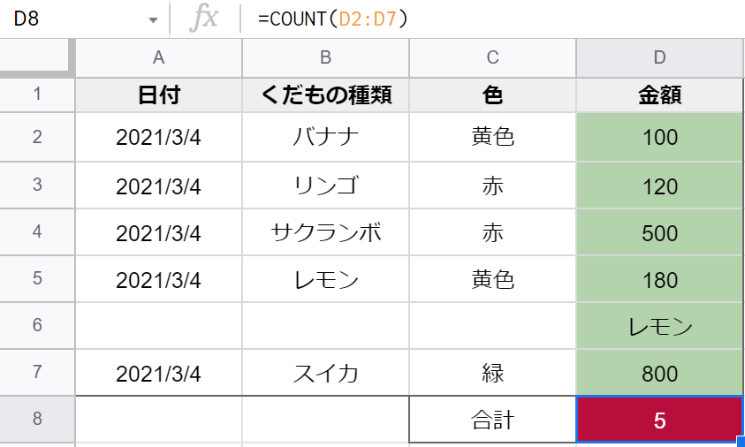Screen dimensions: 745x447
Task: Click the formula bar with COUNT formula
Action: point(491,19)
